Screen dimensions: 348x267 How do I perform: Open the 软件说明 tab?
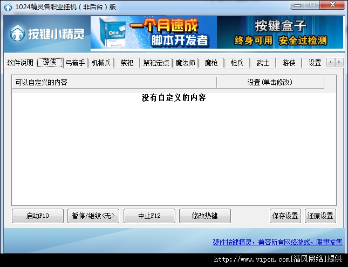(x=21, y=63)
